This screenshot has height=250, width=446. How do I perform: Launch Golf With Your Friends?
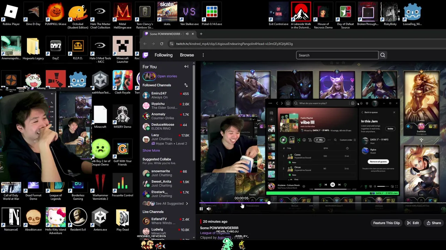pyautogui.click(x=122, y=153)
